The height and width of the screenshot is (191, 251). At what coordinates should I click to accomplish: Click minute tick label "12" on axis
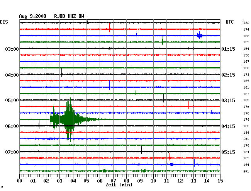point(180,181)
